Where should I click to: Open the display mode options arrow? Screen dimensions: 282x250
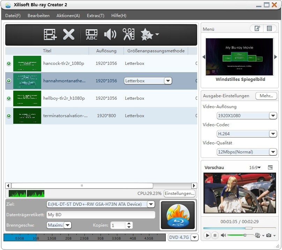tap(263, 235)
